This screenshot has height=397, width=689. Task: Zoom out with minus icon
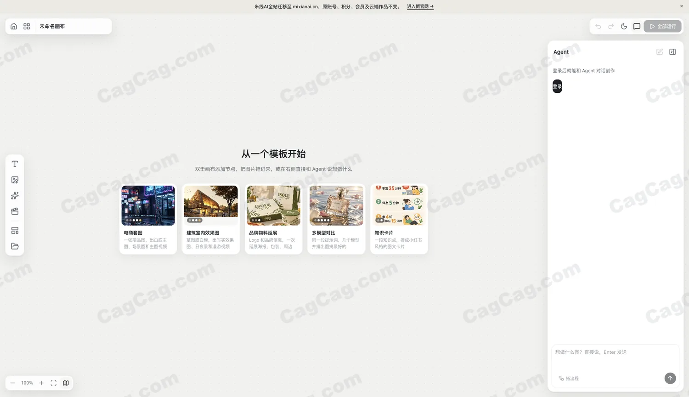click(12, 383)
